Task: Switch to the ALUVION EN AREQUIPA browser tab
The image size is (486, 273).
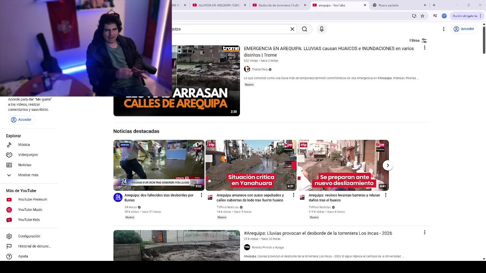Action: (216, 5)
